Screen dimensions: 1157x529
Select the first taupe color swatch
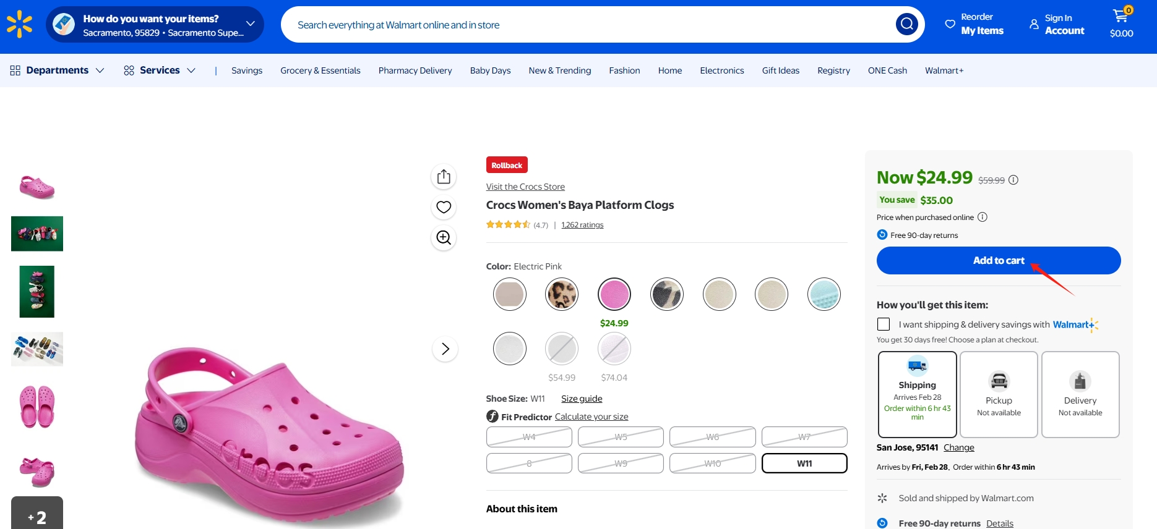click(510, 294)
